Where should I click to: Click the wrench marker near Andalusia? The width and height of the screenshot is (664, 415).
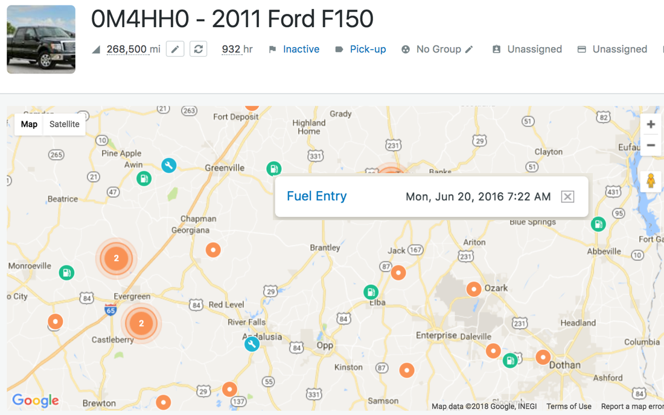(x=252, y=344)
